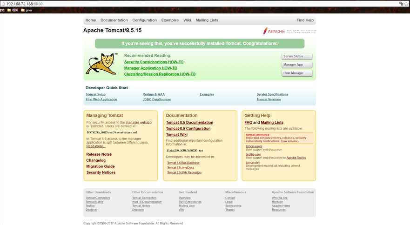Open Tomcat Connectors under Other Downloads
This screenshot has width=410, height=225.
pos(98,198)
